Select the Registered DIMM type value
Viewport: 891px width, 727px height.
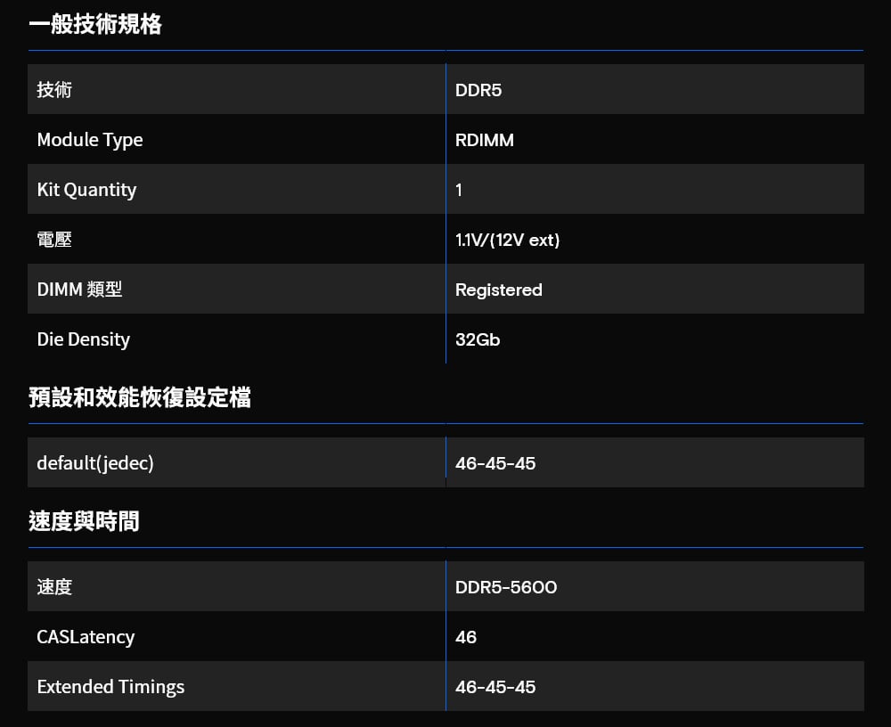pyautogui.click(x=499, y=290)
